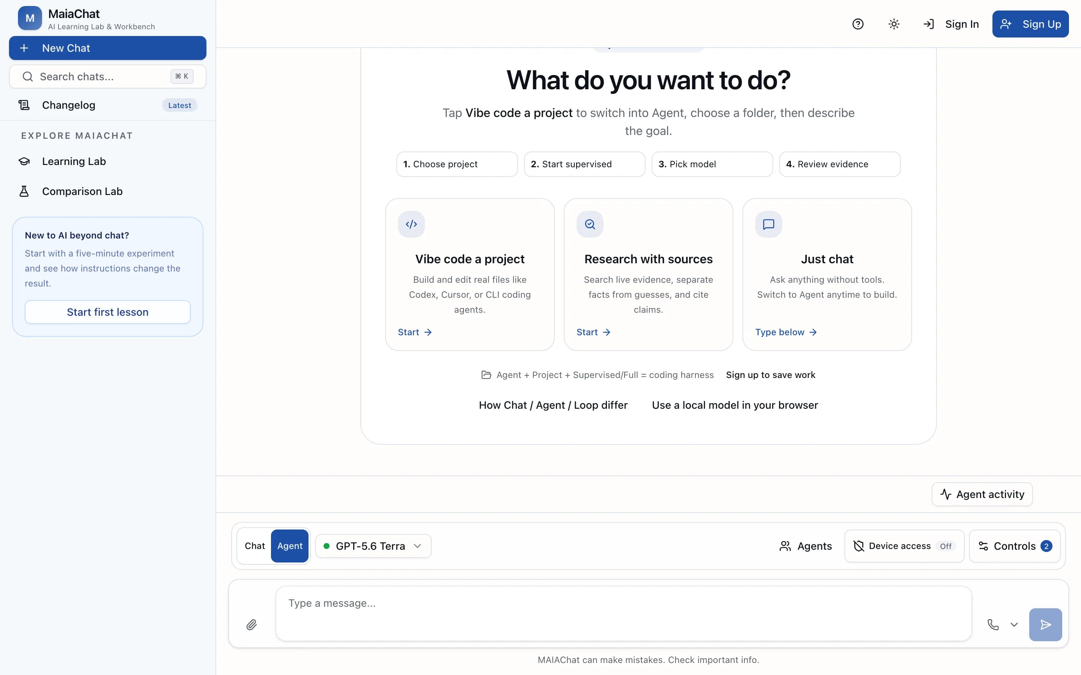Start a New Chat
The width and height of the screenshot is (1081, 675).
108,48
